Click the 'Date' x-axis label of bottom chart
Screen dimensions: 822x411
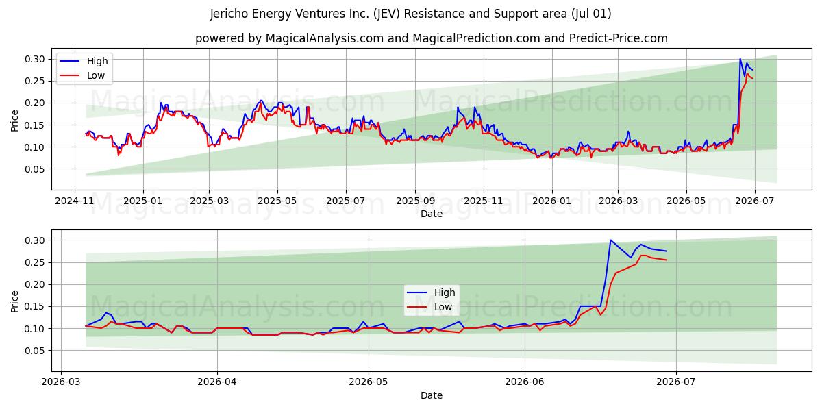point(432,395)
